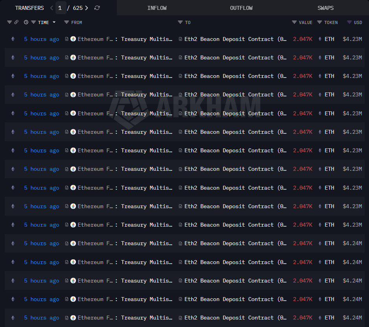Open the SWAPS tab
369x327 pixels.
(325, 8)
